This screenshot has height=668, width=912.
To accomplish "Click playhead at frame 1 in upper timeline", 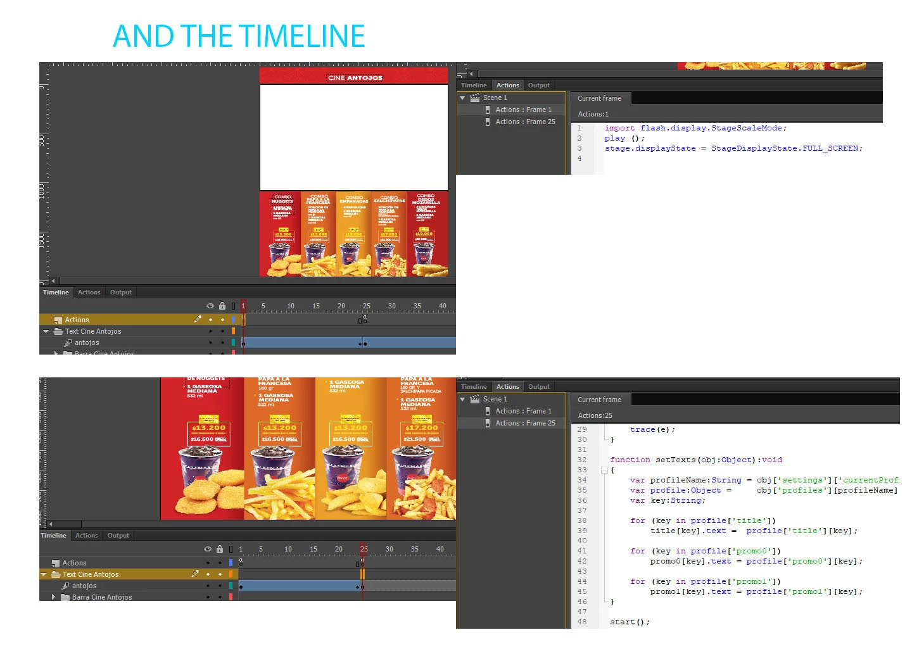I will pos(243,306).
